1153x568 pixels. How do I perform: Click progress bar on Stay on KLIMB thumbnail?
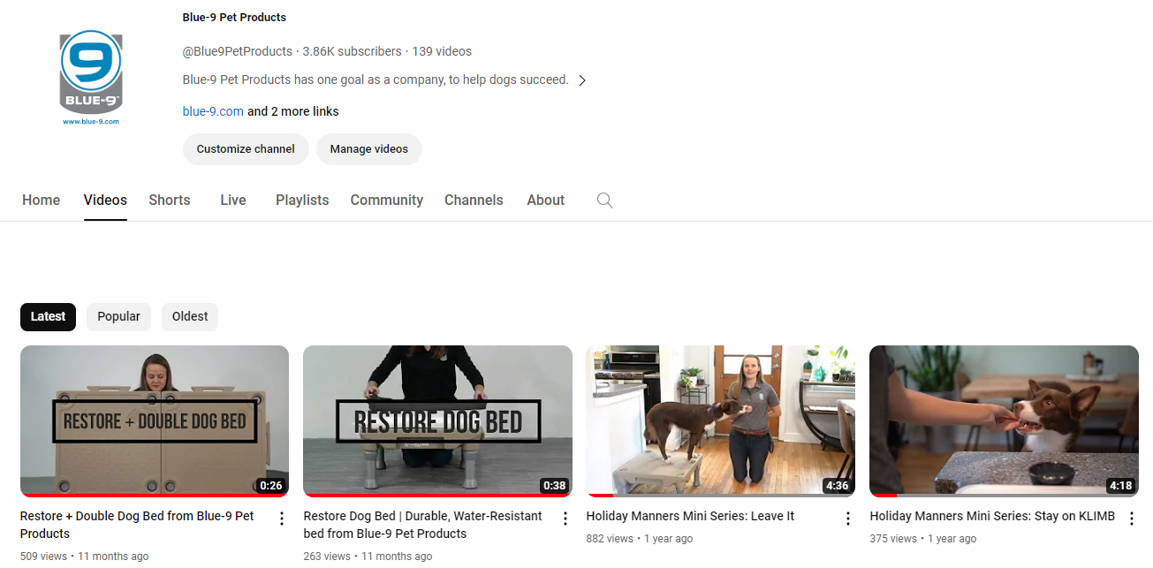point(1004,495)
